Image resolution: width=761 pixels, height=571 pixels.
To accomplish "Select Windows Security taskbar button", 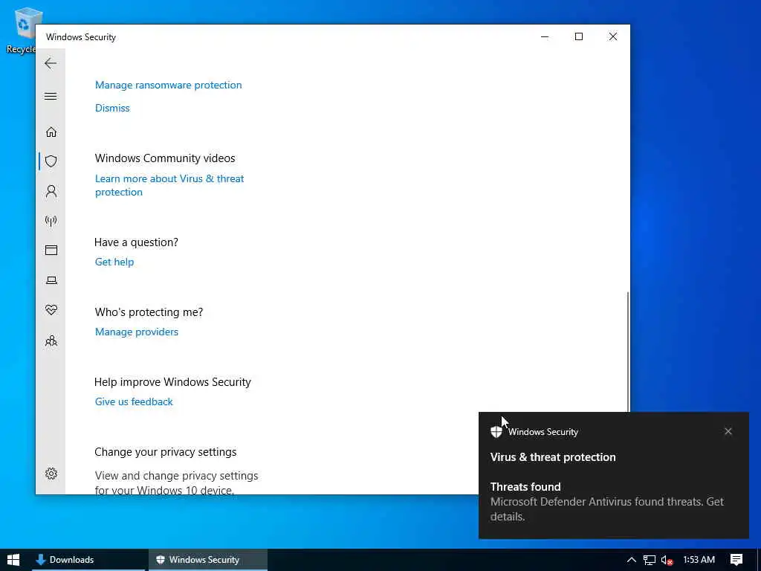I will [208, 560].
